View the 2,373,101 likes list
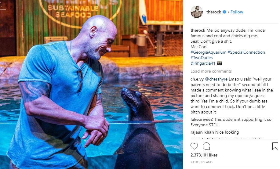 [x=204, y=155]
